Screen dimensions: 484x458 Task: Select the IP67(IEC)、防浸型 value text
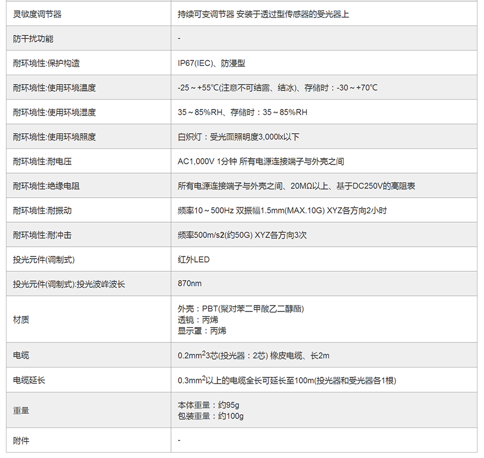pyautogui.click(x=211, y=63)
